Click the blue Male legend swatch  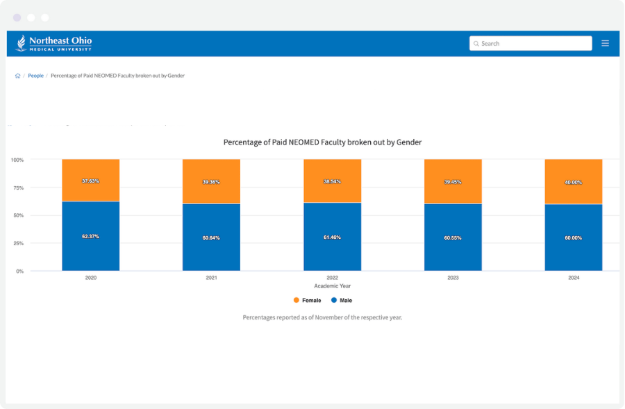[x=333, y=300]
